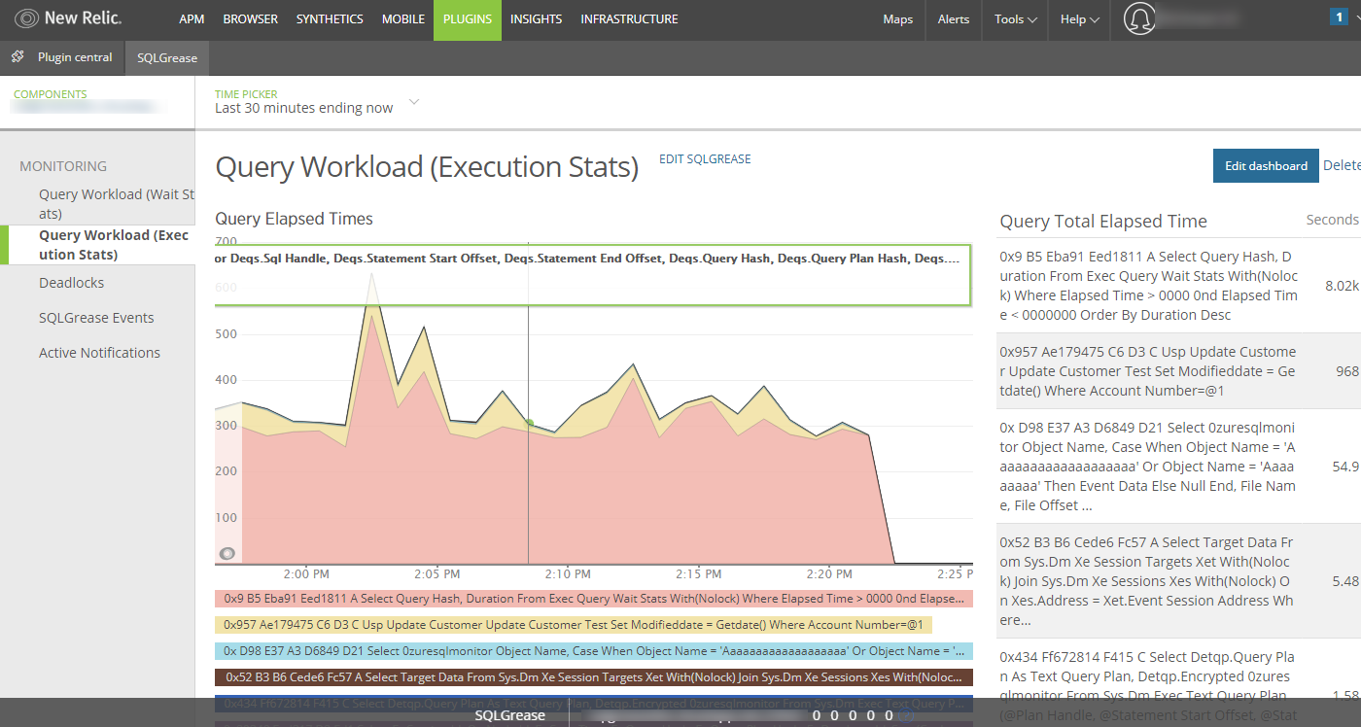Image resolution: width=1361 pixels, height=727 pixels.
Task: Toggle the yellow 0x957 Ae179475 legend entry
Action: [574, 625]
